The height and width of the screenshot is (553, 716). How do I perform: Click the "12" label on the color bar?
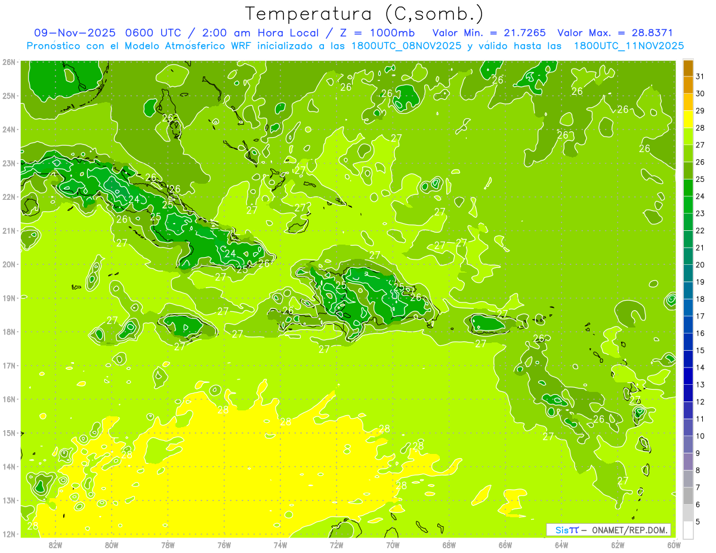coord(700,401)
